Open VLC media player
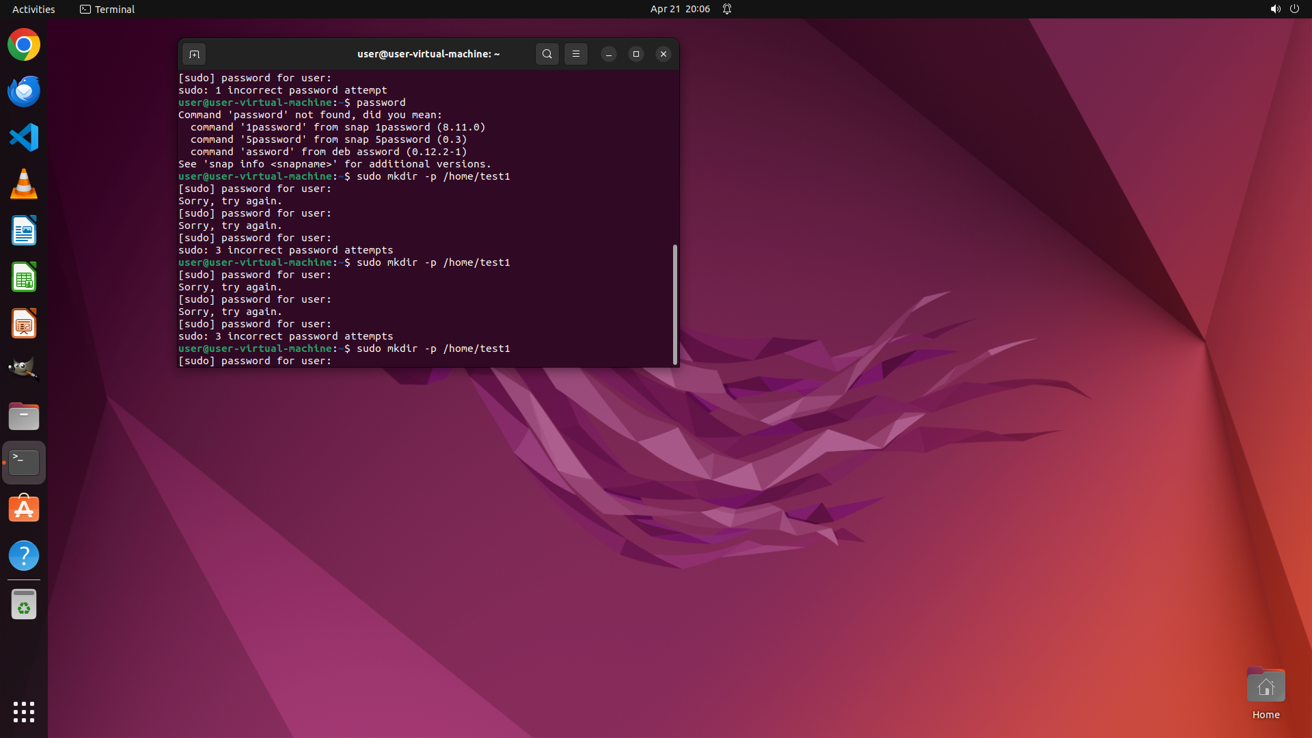The height and width of the screenshot is (738, 1312). (24, 184)
